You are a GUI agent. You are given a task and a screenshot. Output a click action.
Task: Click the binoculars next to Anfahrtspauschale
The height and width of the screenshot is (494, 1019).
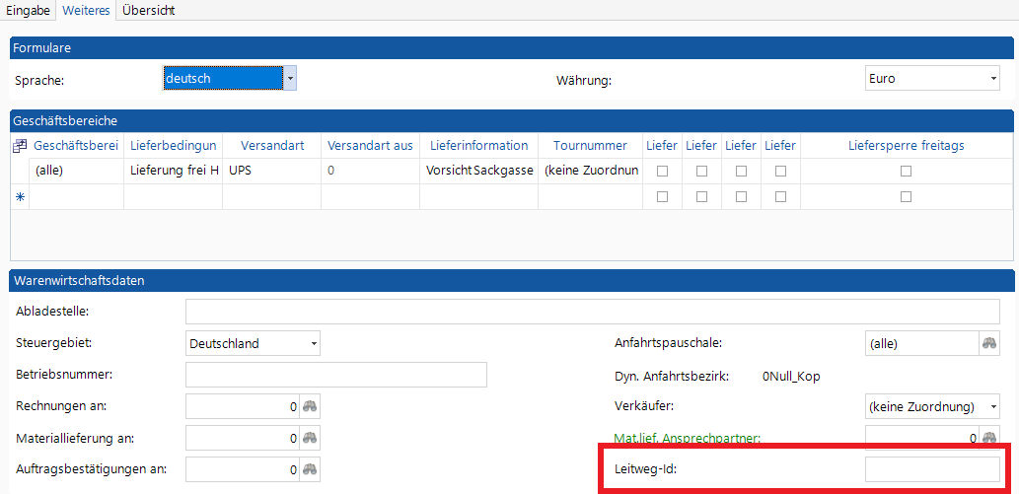(989, 343)
